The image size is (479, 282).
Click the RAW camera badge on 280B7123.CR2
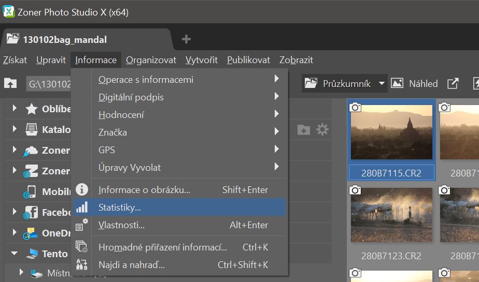point(355,190)
